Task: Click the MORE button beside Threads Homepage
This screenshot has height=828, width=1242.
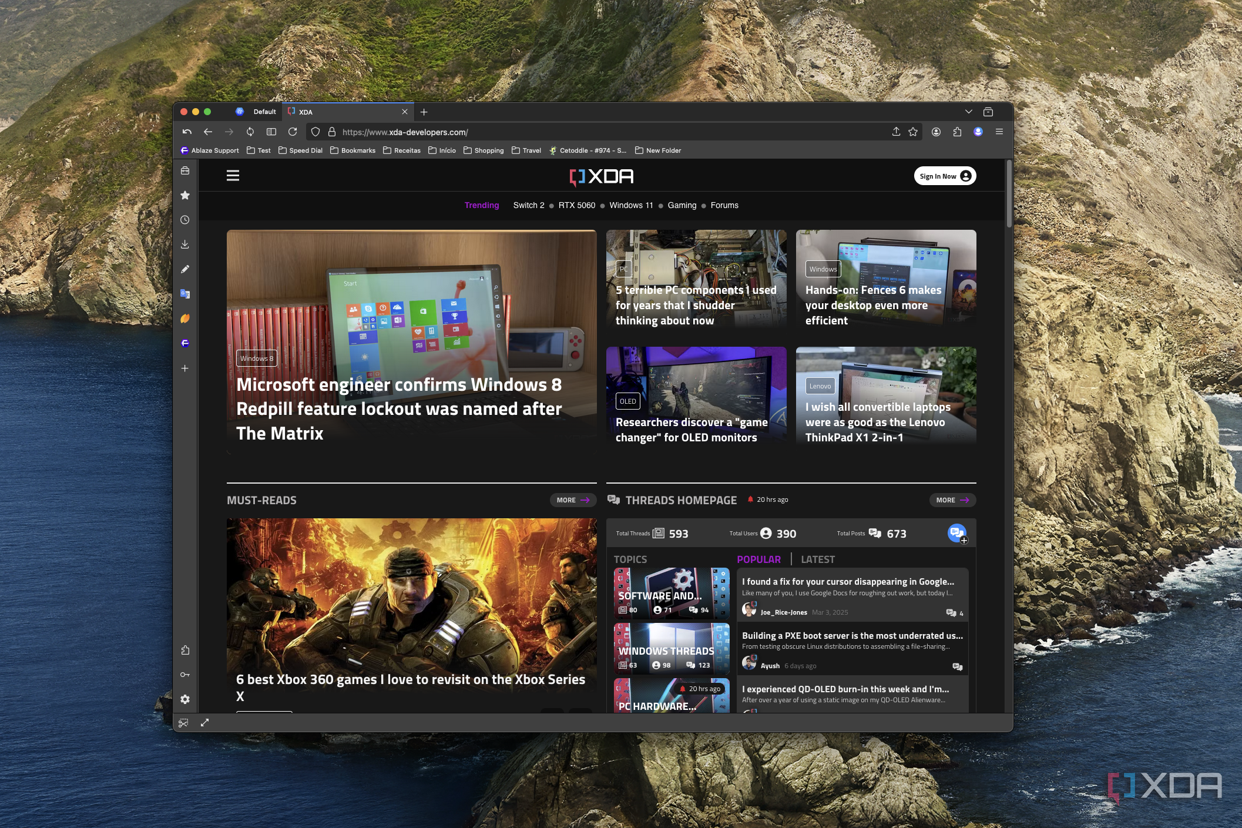Action: (x=952, y=500)
